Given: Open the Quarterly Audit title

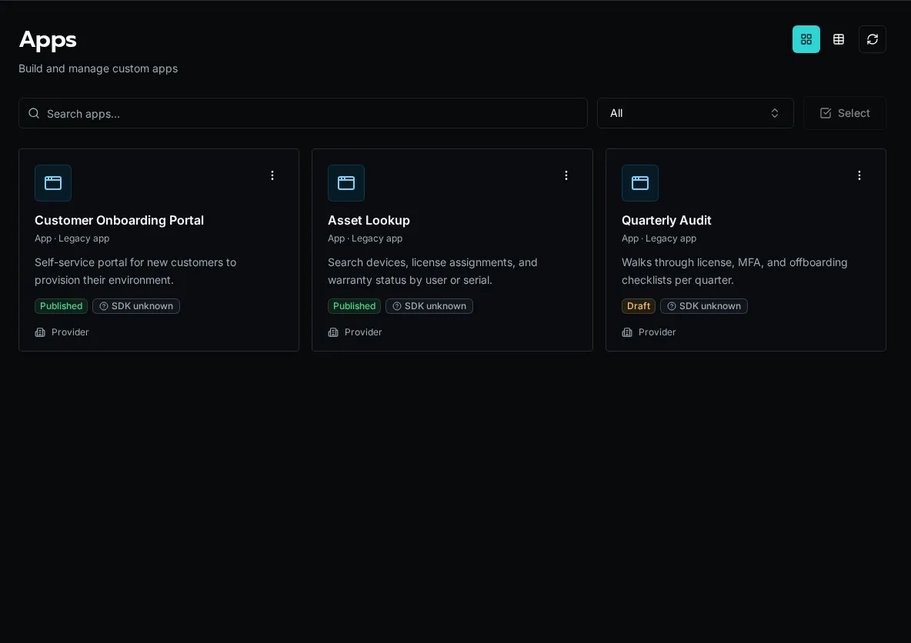Looking at the screenshot, I should click(x=666, y=220).
